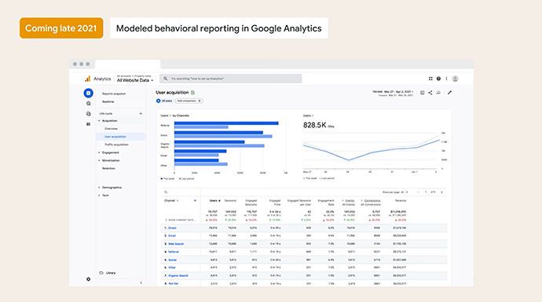Open the three-dot more options menu
Screen dimensions: 542x302
[x=446, y=79]
